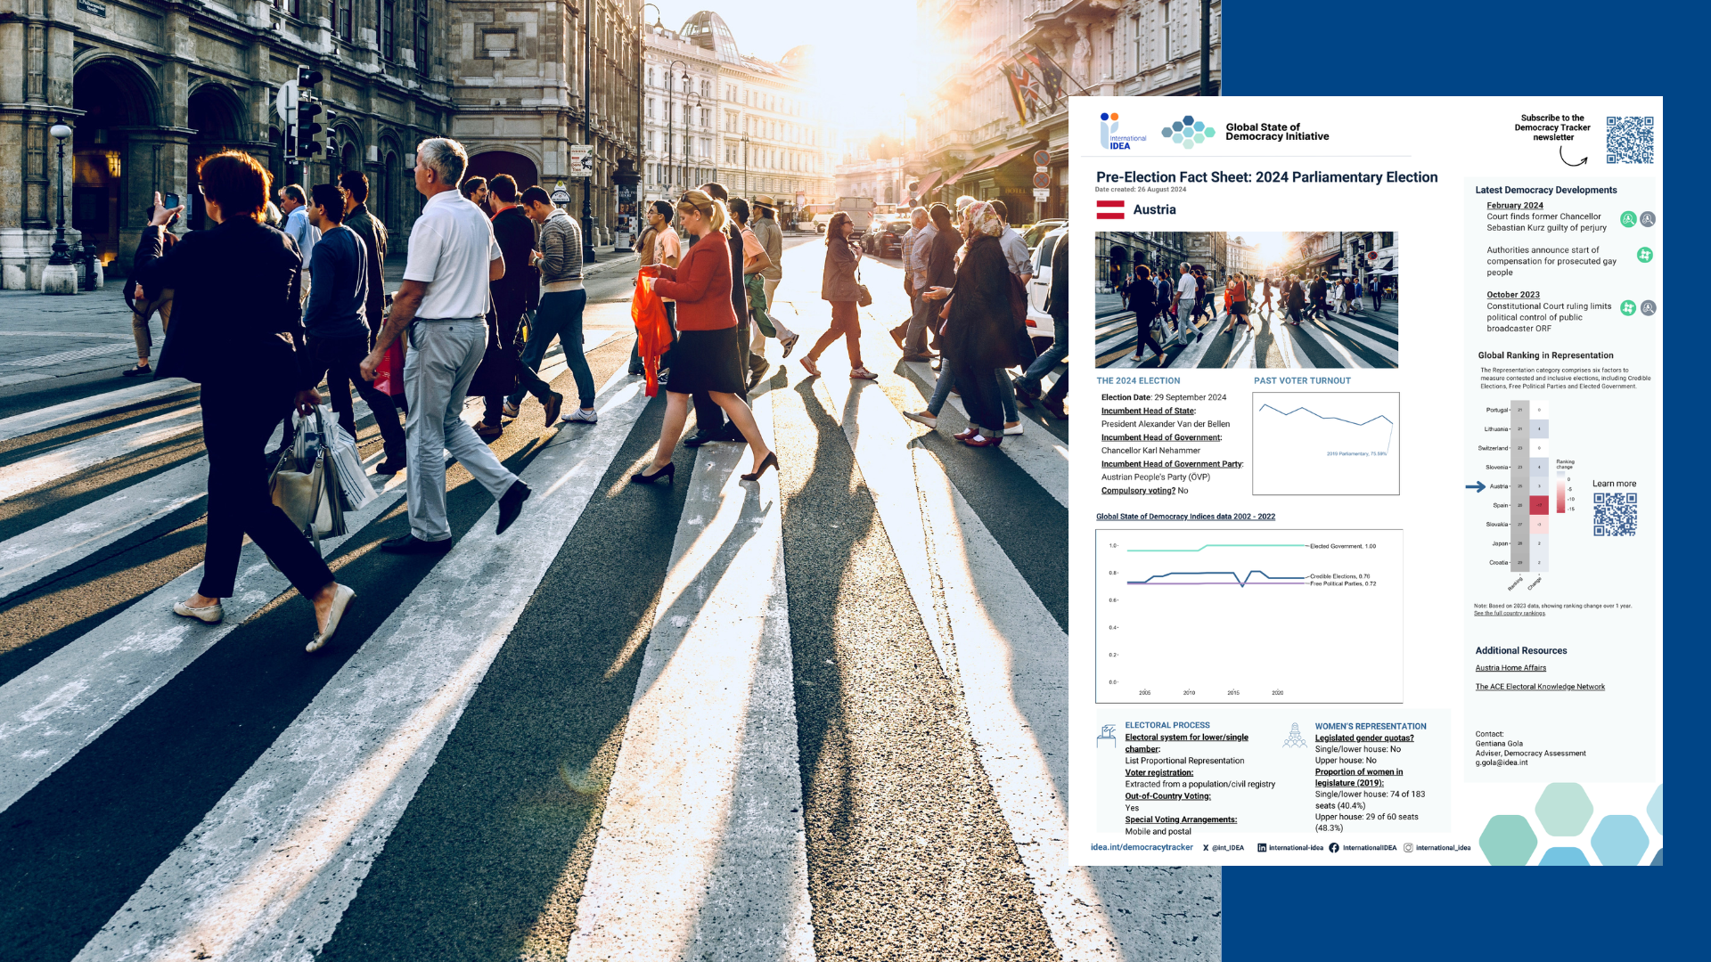Click the Additional Resources heading
The image size is (1711, 962).
(1521, 651)
